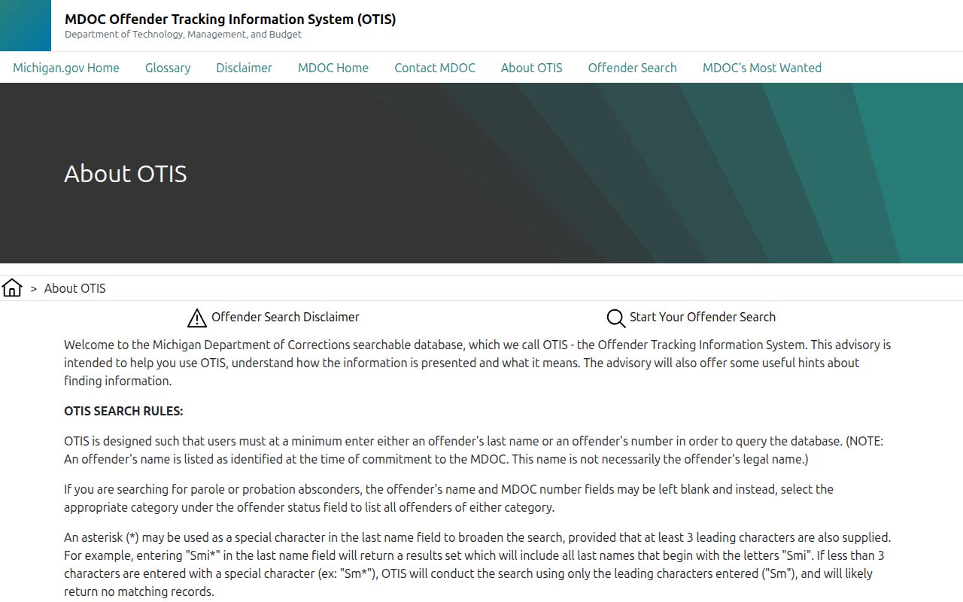Select About OTIS in the navigation bar

point(532,68)
